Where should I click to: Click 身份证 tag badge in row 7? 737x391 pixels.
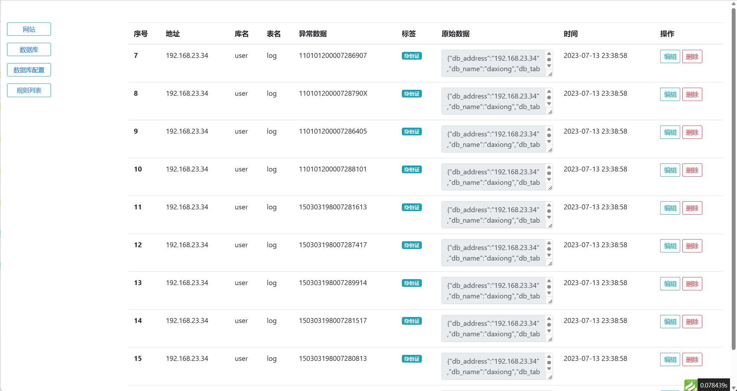(411, 56)
